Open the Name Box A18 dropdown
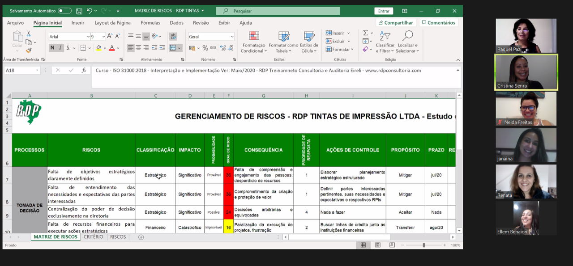573x266 pixels. click(x=37, y=70)
